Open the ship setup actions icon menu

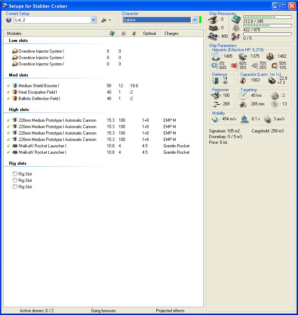point(106,20)
